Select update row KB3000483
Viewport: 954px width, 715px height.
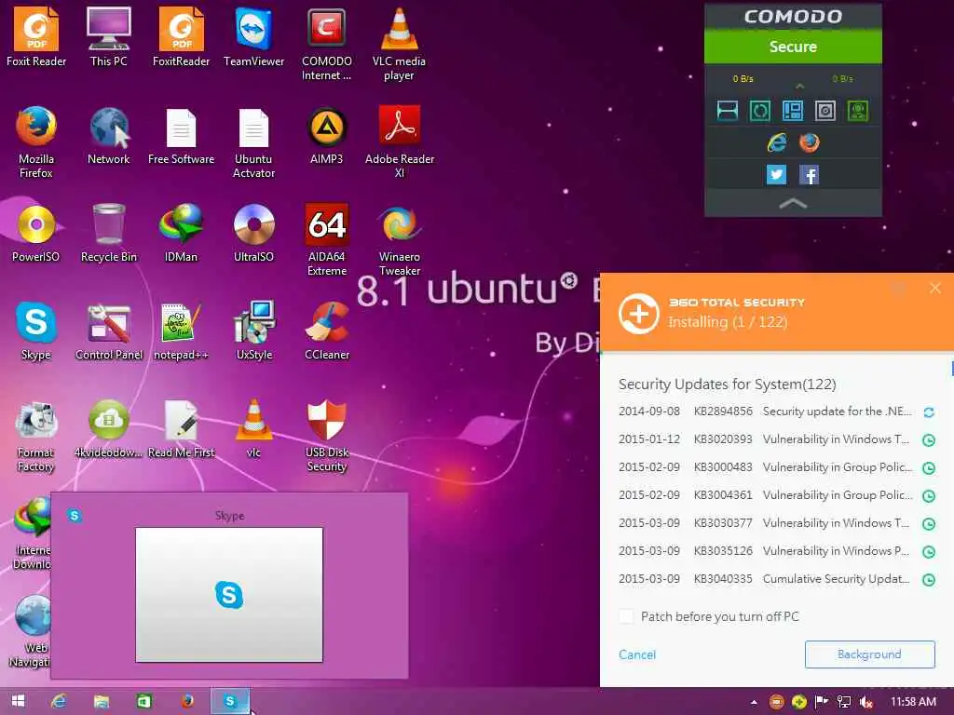pyautogui.click(x=776, y=467)
